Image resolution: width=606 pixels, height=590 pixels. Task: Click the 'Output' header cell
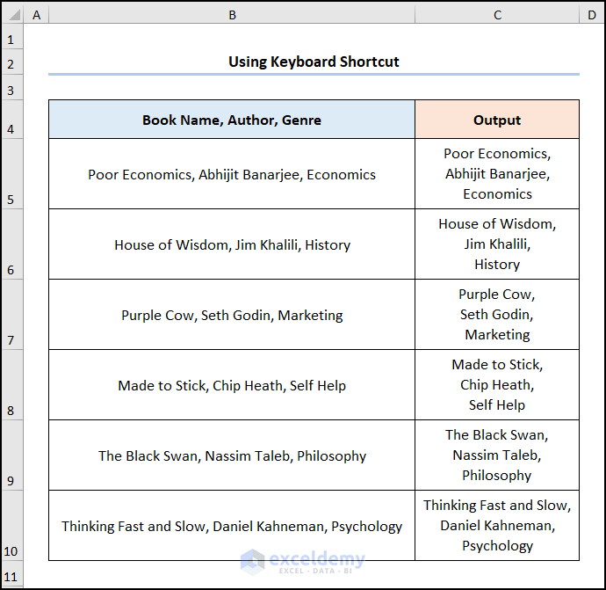[497, 120]
